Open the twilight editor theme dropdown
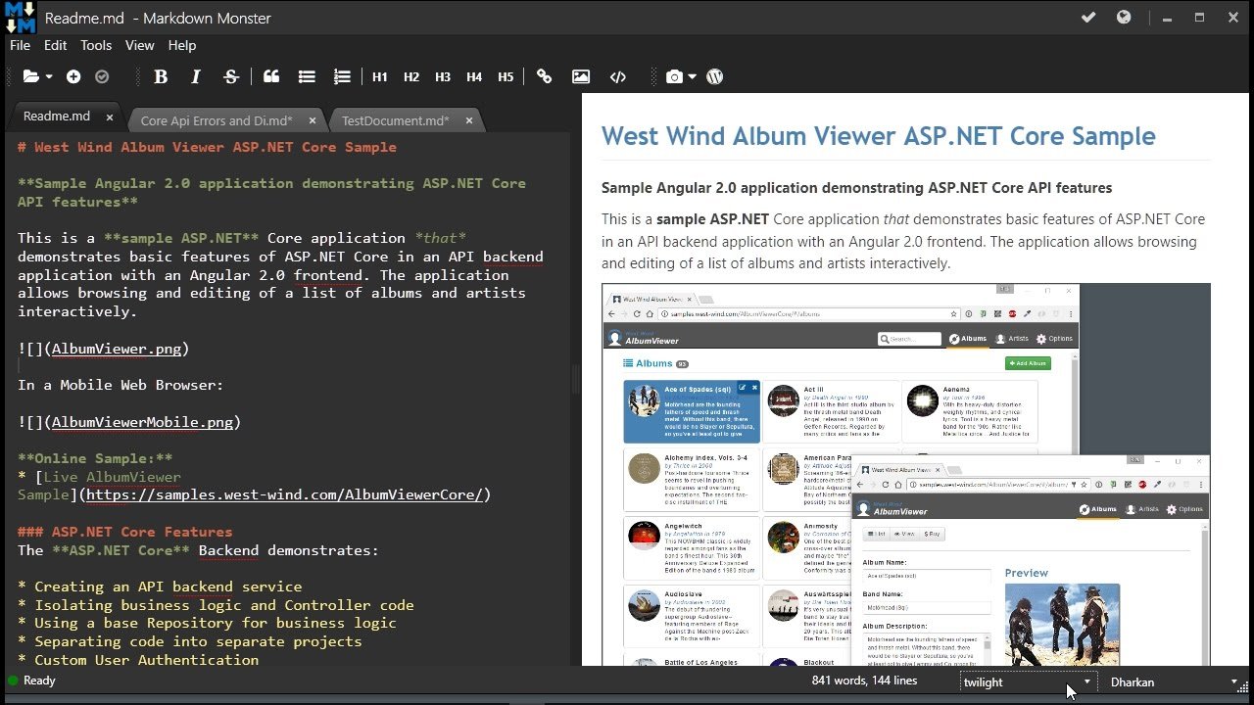The image size is (1254, 705). point(1028,681)
